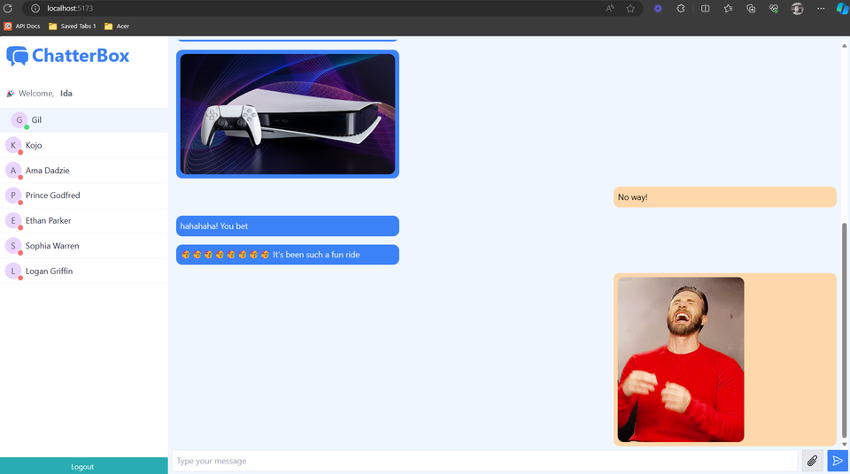Image resolution: width=850 pixels, height=474 pixels.
Task: Open the Copilot sidebar icon
Action: [842, 8]
